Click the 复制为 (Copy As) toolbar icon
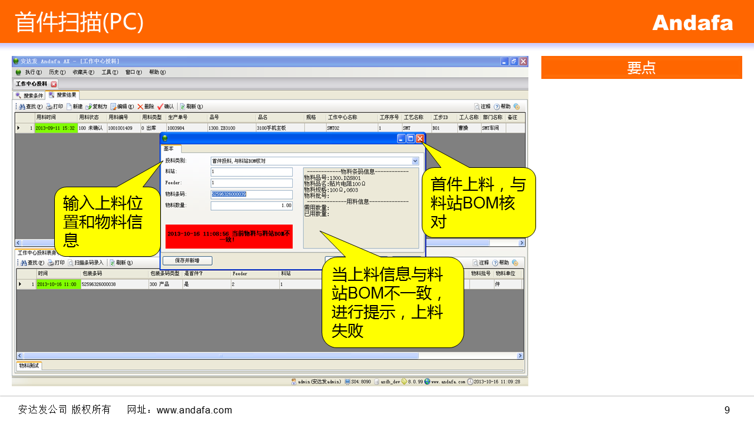 (97, 107)
